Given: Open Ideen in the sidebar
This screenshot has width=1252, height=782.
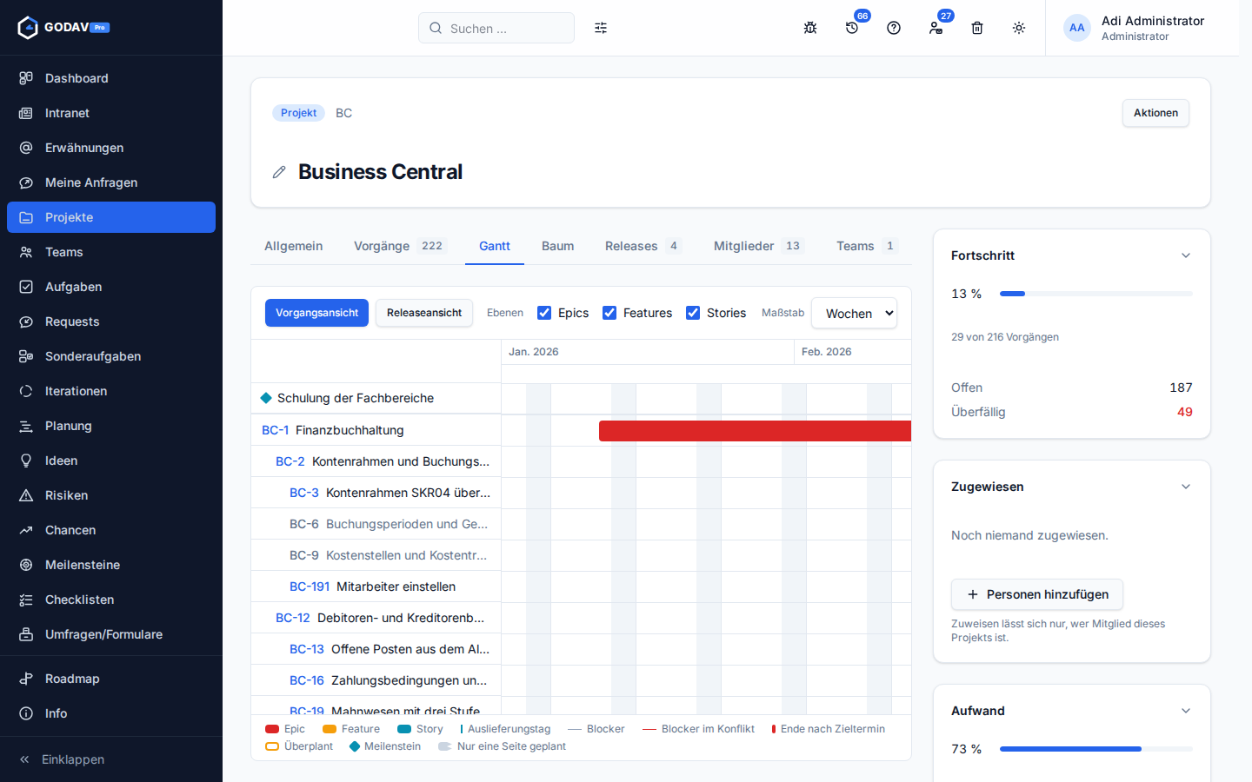Looking at the screenshot, I should point(111,461).
